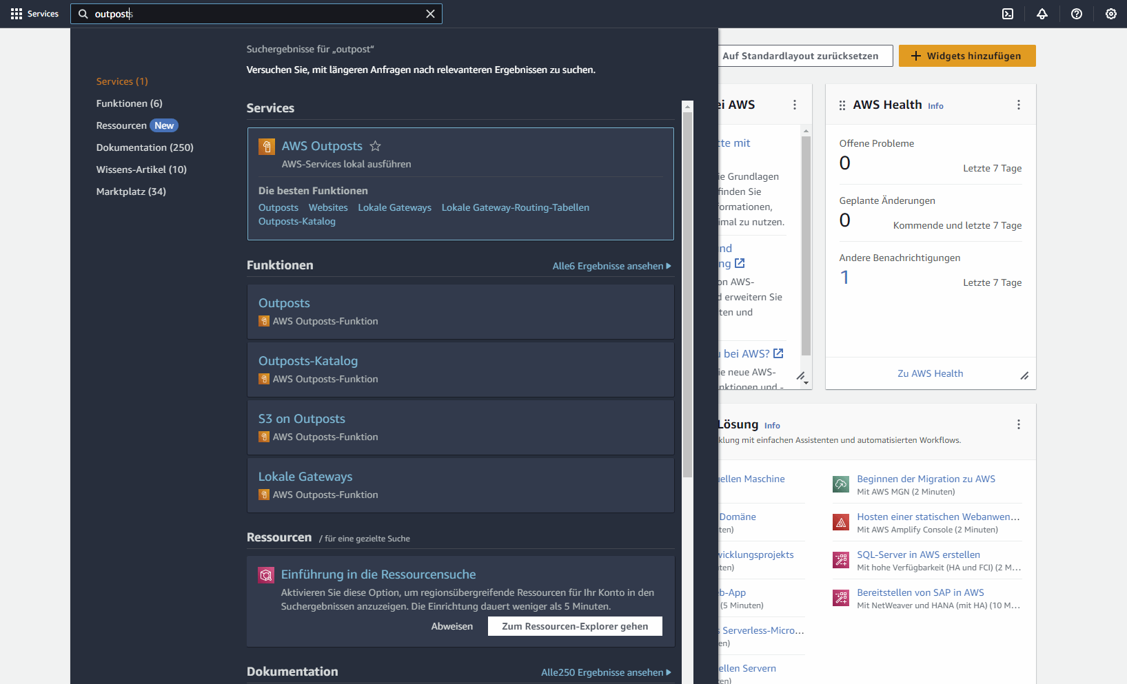Click the AWS Outposts service icon

point(267,147)
